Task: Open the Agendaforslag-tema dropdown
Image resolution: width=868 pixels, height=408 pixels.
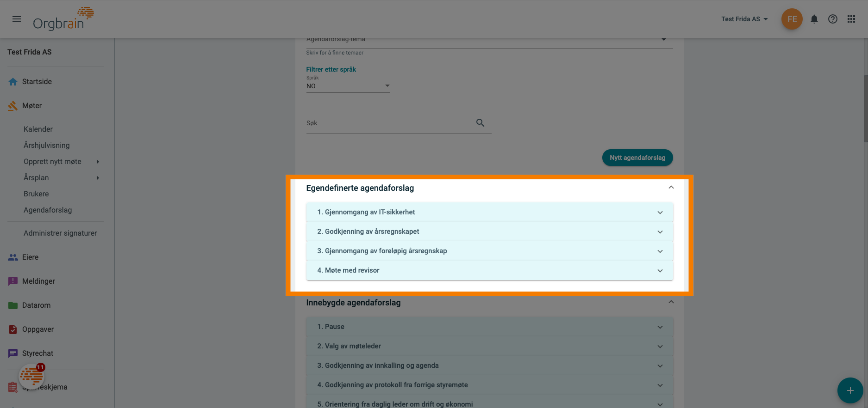Action: (489, 40)
